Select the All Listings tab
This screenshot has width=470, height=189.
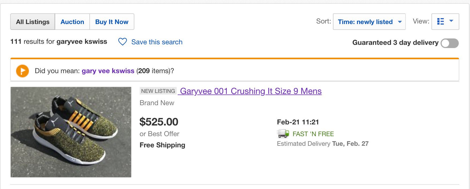tap(33, 22)
